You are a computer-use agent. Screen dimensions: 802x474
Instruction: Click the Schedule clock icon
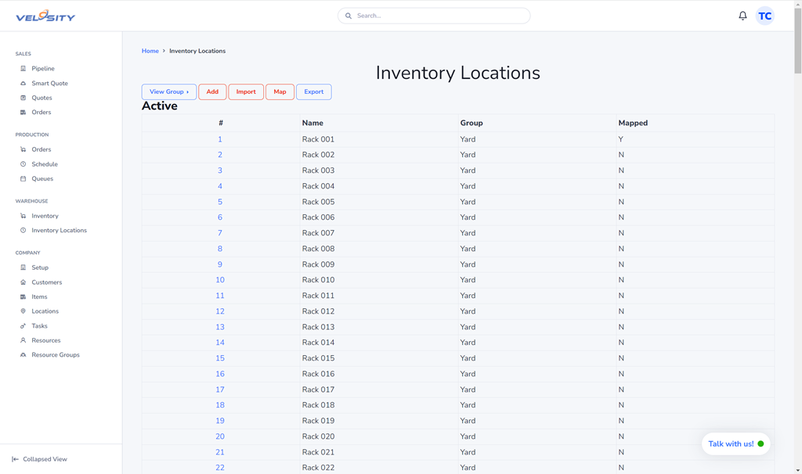pos(23,164)
